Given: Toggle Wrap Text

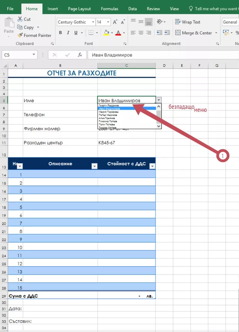Looking at the screenshot, I should click(x=188, y=22).
